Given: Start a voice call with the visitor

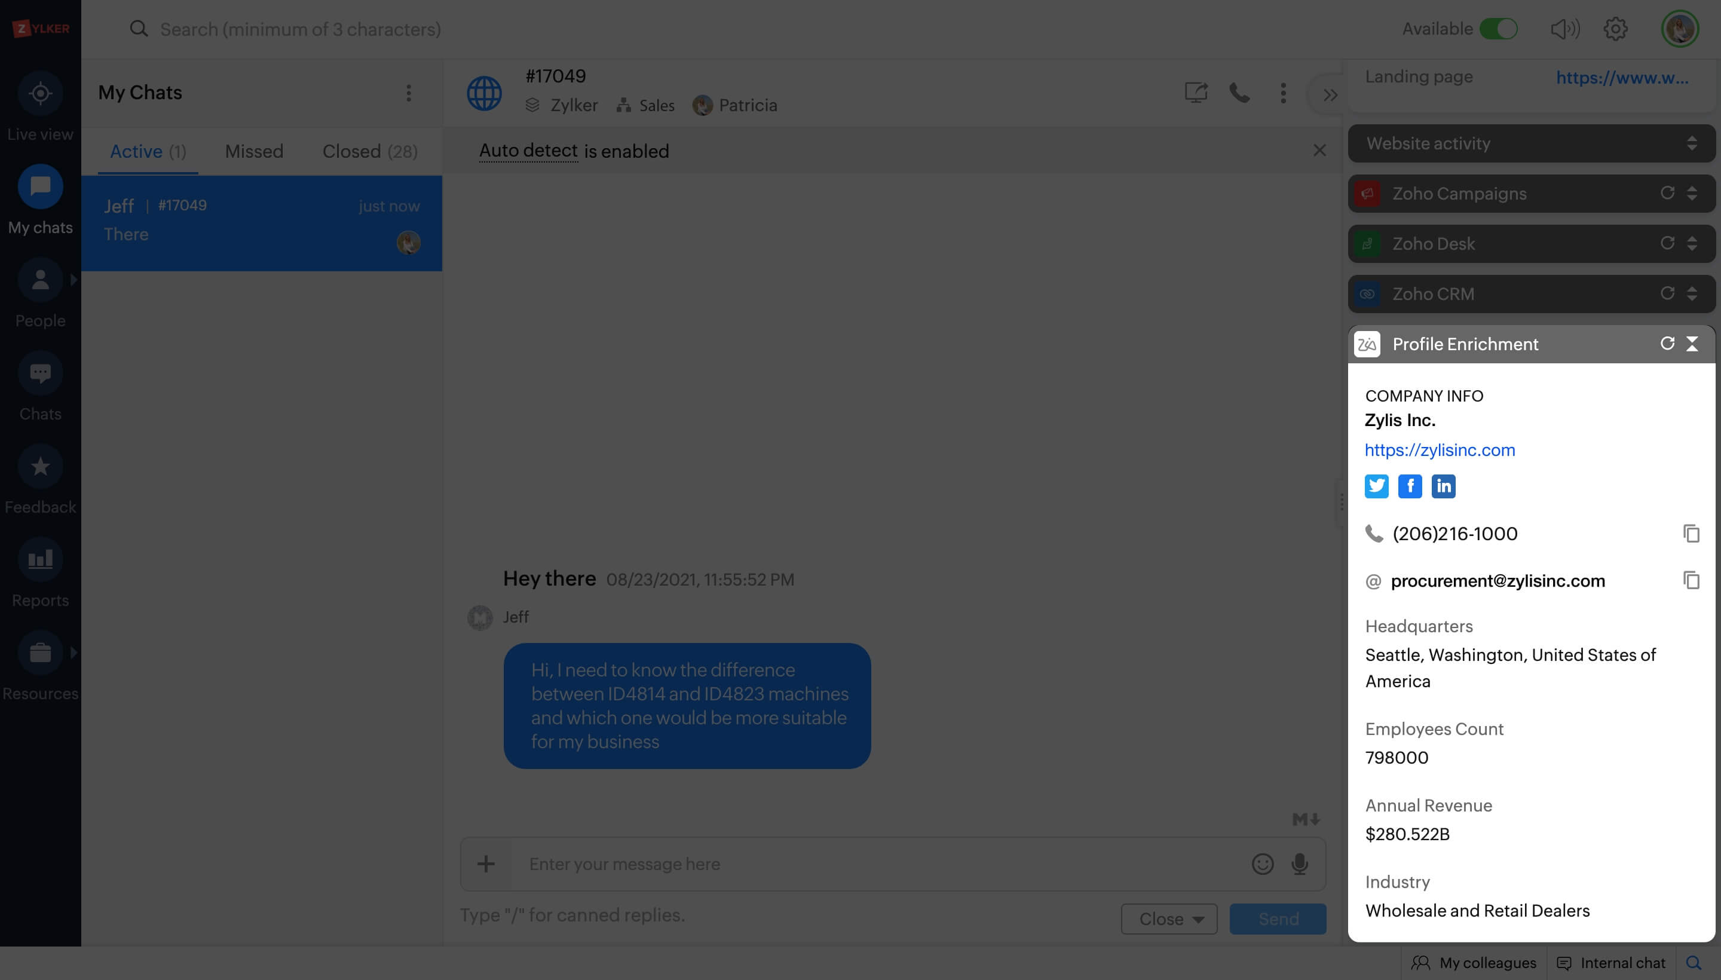Looking at the screenshot, I should point(1240,94).
